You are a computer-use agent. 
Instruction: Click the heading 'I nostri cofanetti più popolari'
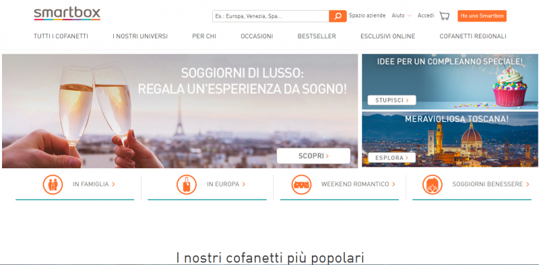click(x=270, y=258)
